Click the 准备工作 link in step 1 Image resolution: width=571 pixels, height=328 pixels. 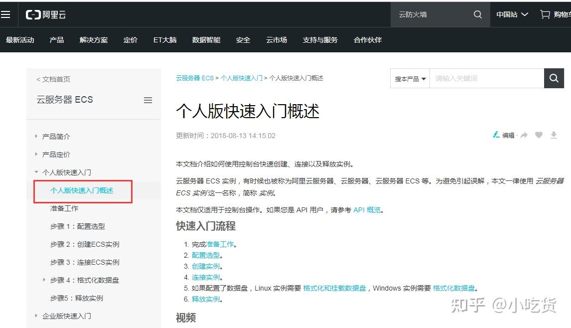click(x=220, y=244)
